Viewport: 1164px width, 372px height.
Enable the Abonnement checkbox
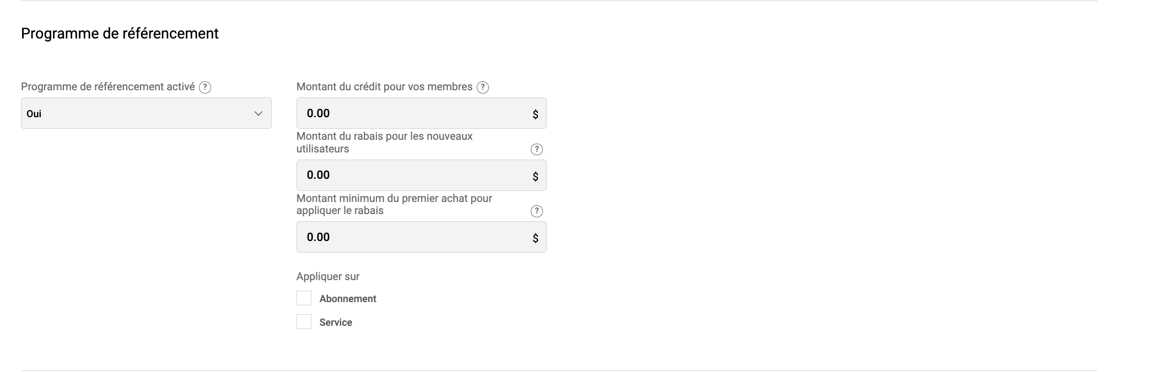click(x=304, y=298)
